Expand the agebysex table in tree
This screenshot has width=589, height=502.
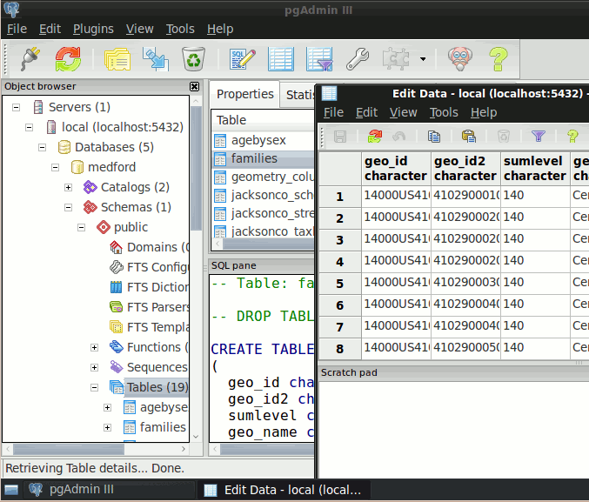pos(107,408)
